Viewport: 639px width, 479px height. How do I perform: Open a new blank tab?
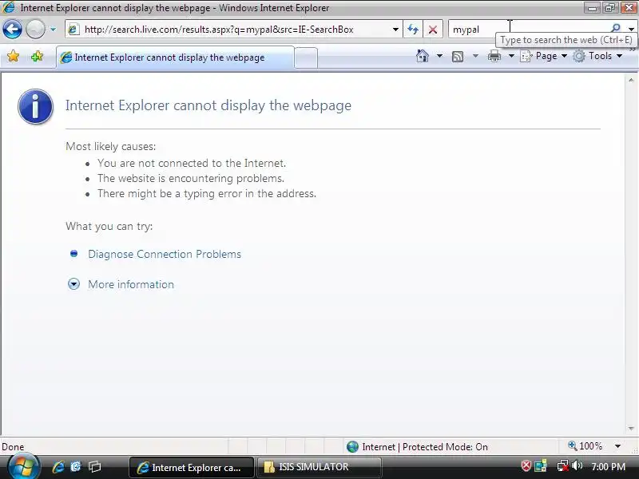click(306, 57)
